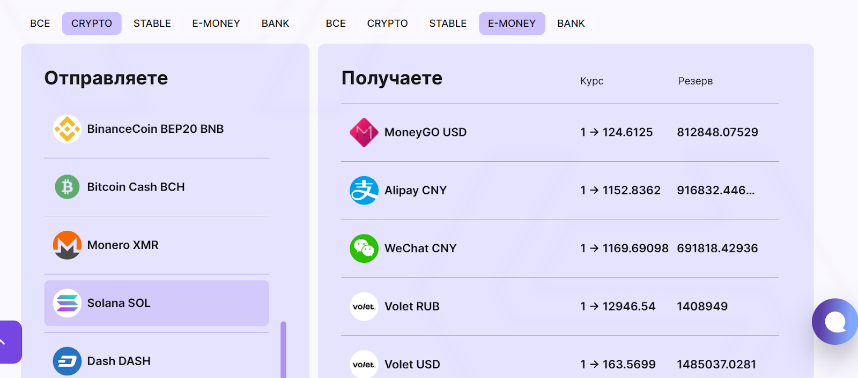Show all send currencies via ВСЕ tab
Image resolution: width=858 pixels, height=378 pixels.
tap(40, 24)
